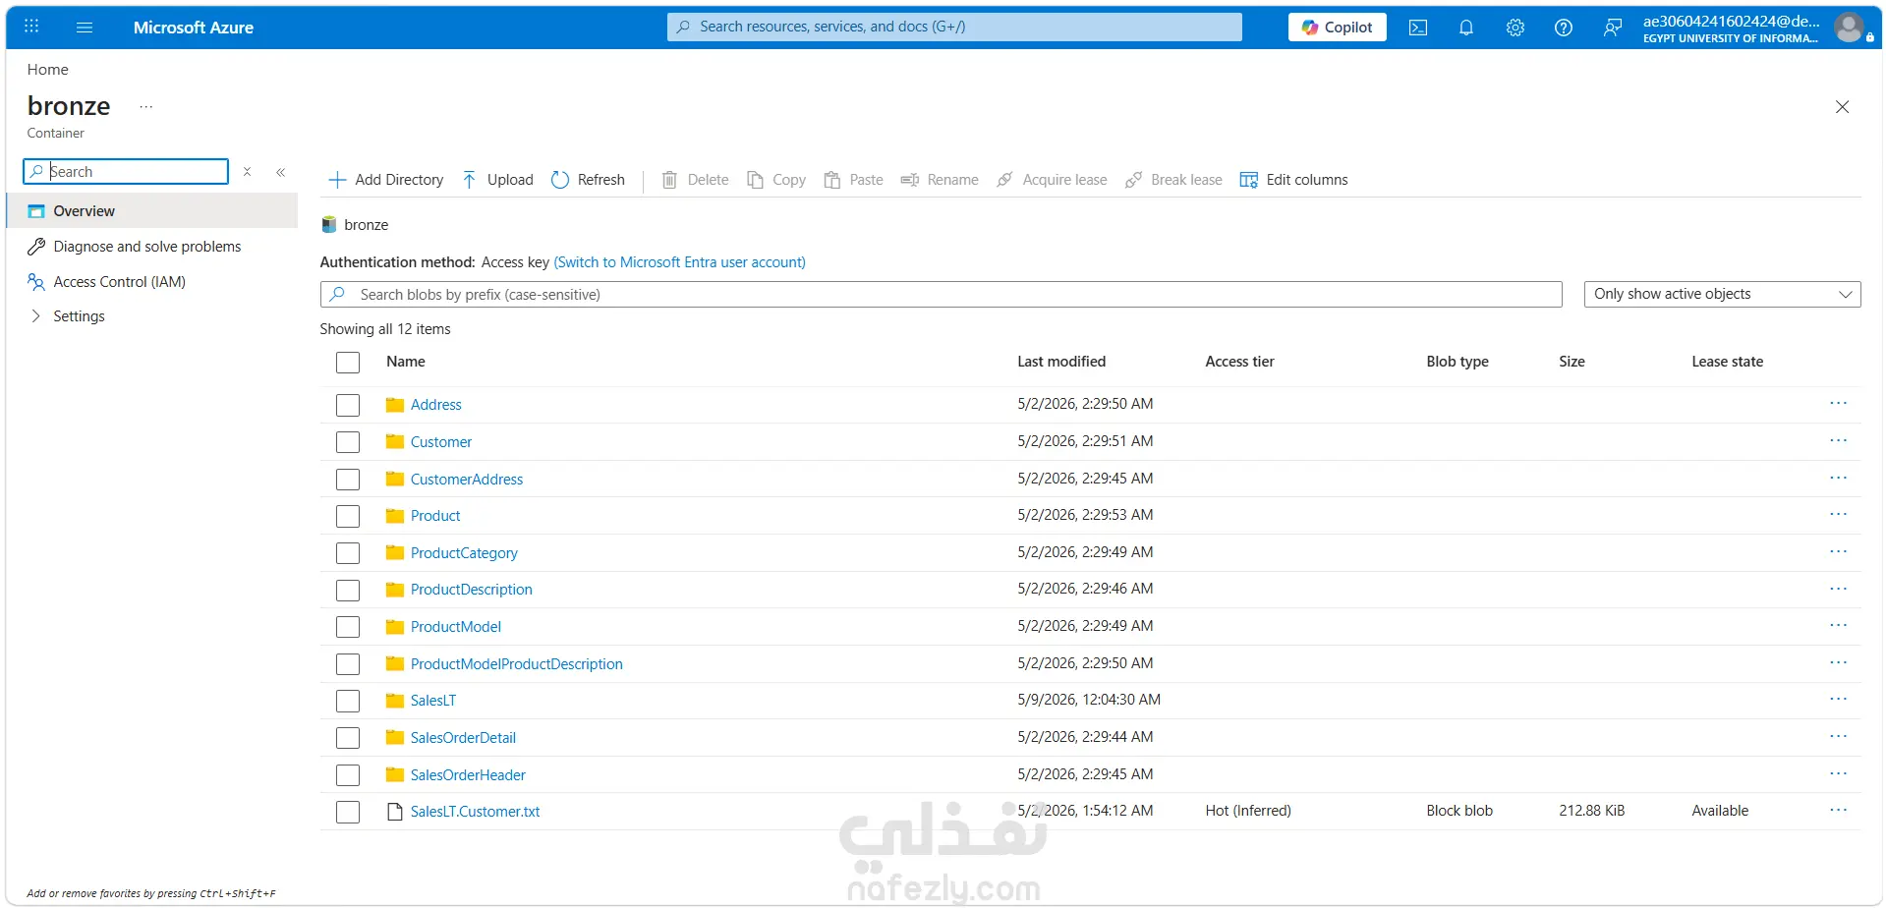Check the SalesLT.Customer.txt checkbox
Image resolution: width=1886 pixels, height=908 pixels.
[348, 812]
